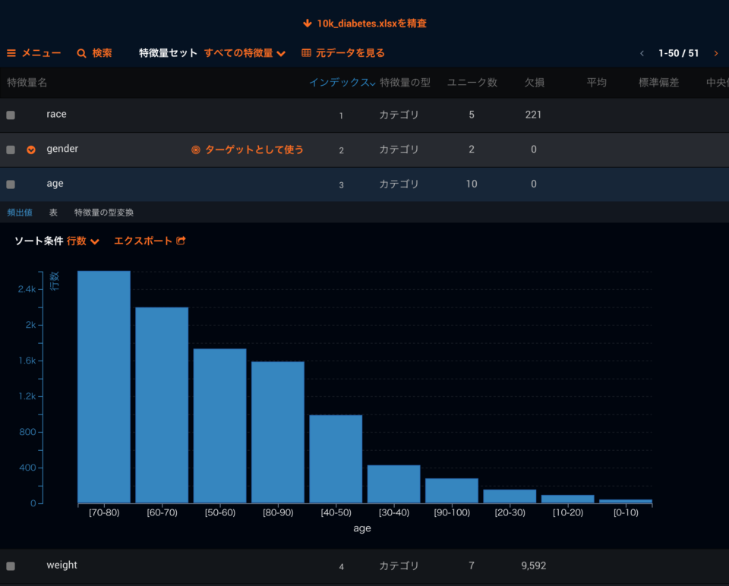Click the メニュー label
This screenshot has width=729, height=586.
point(41,53)
